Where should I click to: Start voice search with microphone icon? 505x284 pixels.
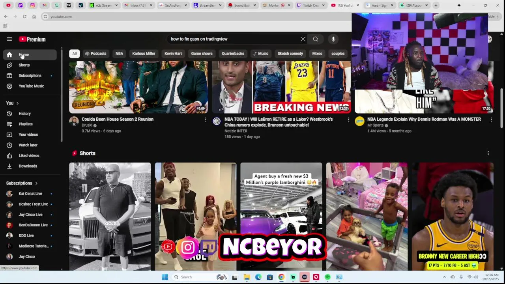pos(333,39)
